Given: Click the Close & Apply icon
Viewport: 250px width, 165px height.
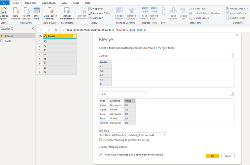Looking at the screenshot, I should point(4,10).
